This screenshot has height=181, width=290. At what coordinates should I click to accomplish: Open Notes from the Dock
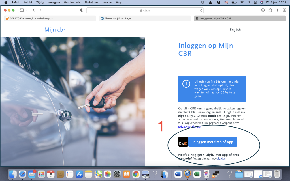click(x=89, y=174)
